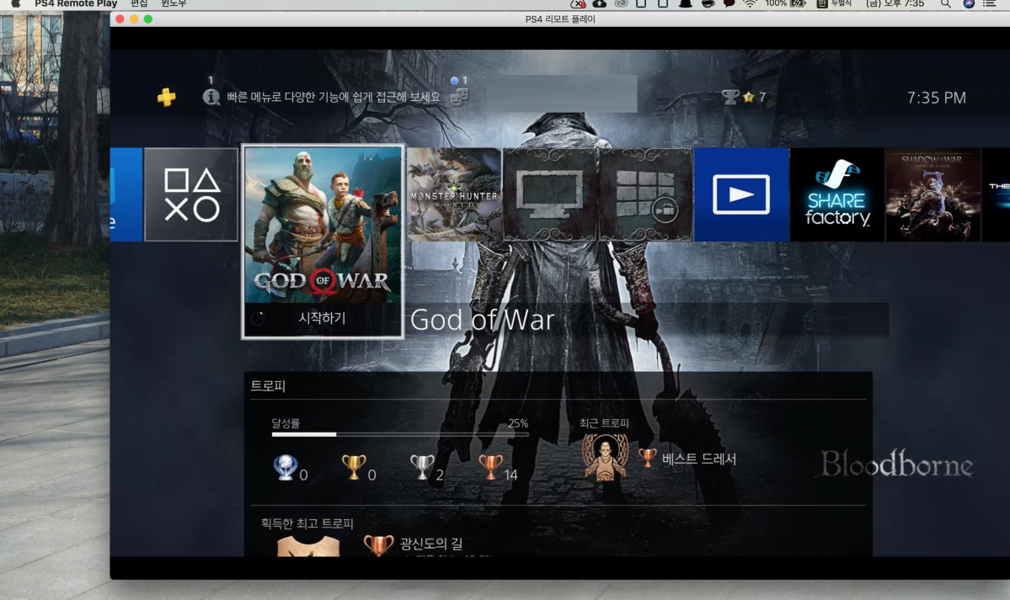Open the notifications info icon
1010x600 pixels.
(x=211, y=98)
